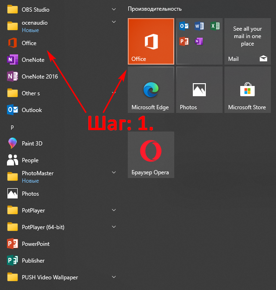Screen dimensions: 276x290
Task: Launch OneNote 2016 from its icon
Action: coord(13,76)
